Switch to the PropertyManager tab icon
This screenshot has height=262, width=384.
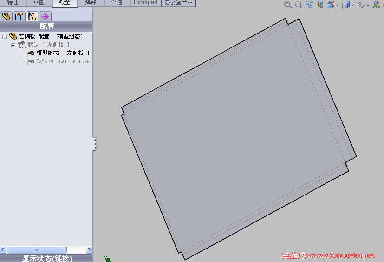click(19, 16)
